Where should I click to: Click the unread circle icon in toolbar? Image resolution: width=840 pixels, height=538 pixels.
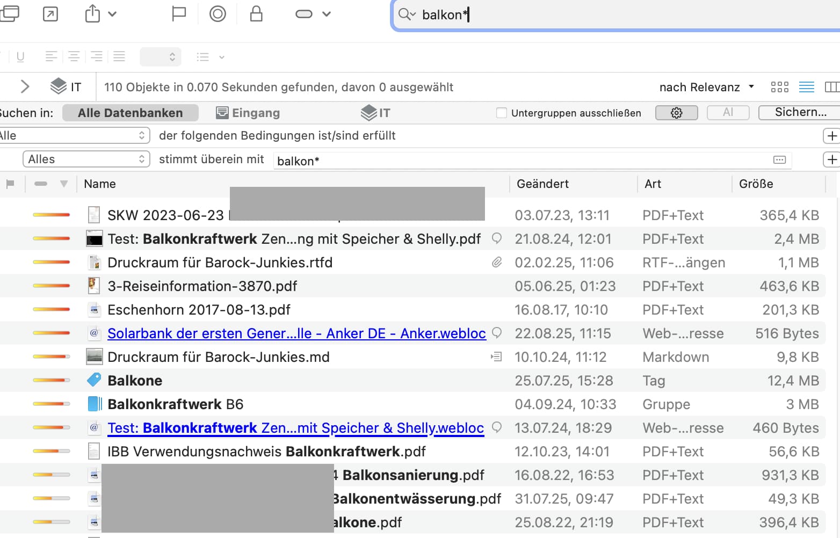point(218,14)
